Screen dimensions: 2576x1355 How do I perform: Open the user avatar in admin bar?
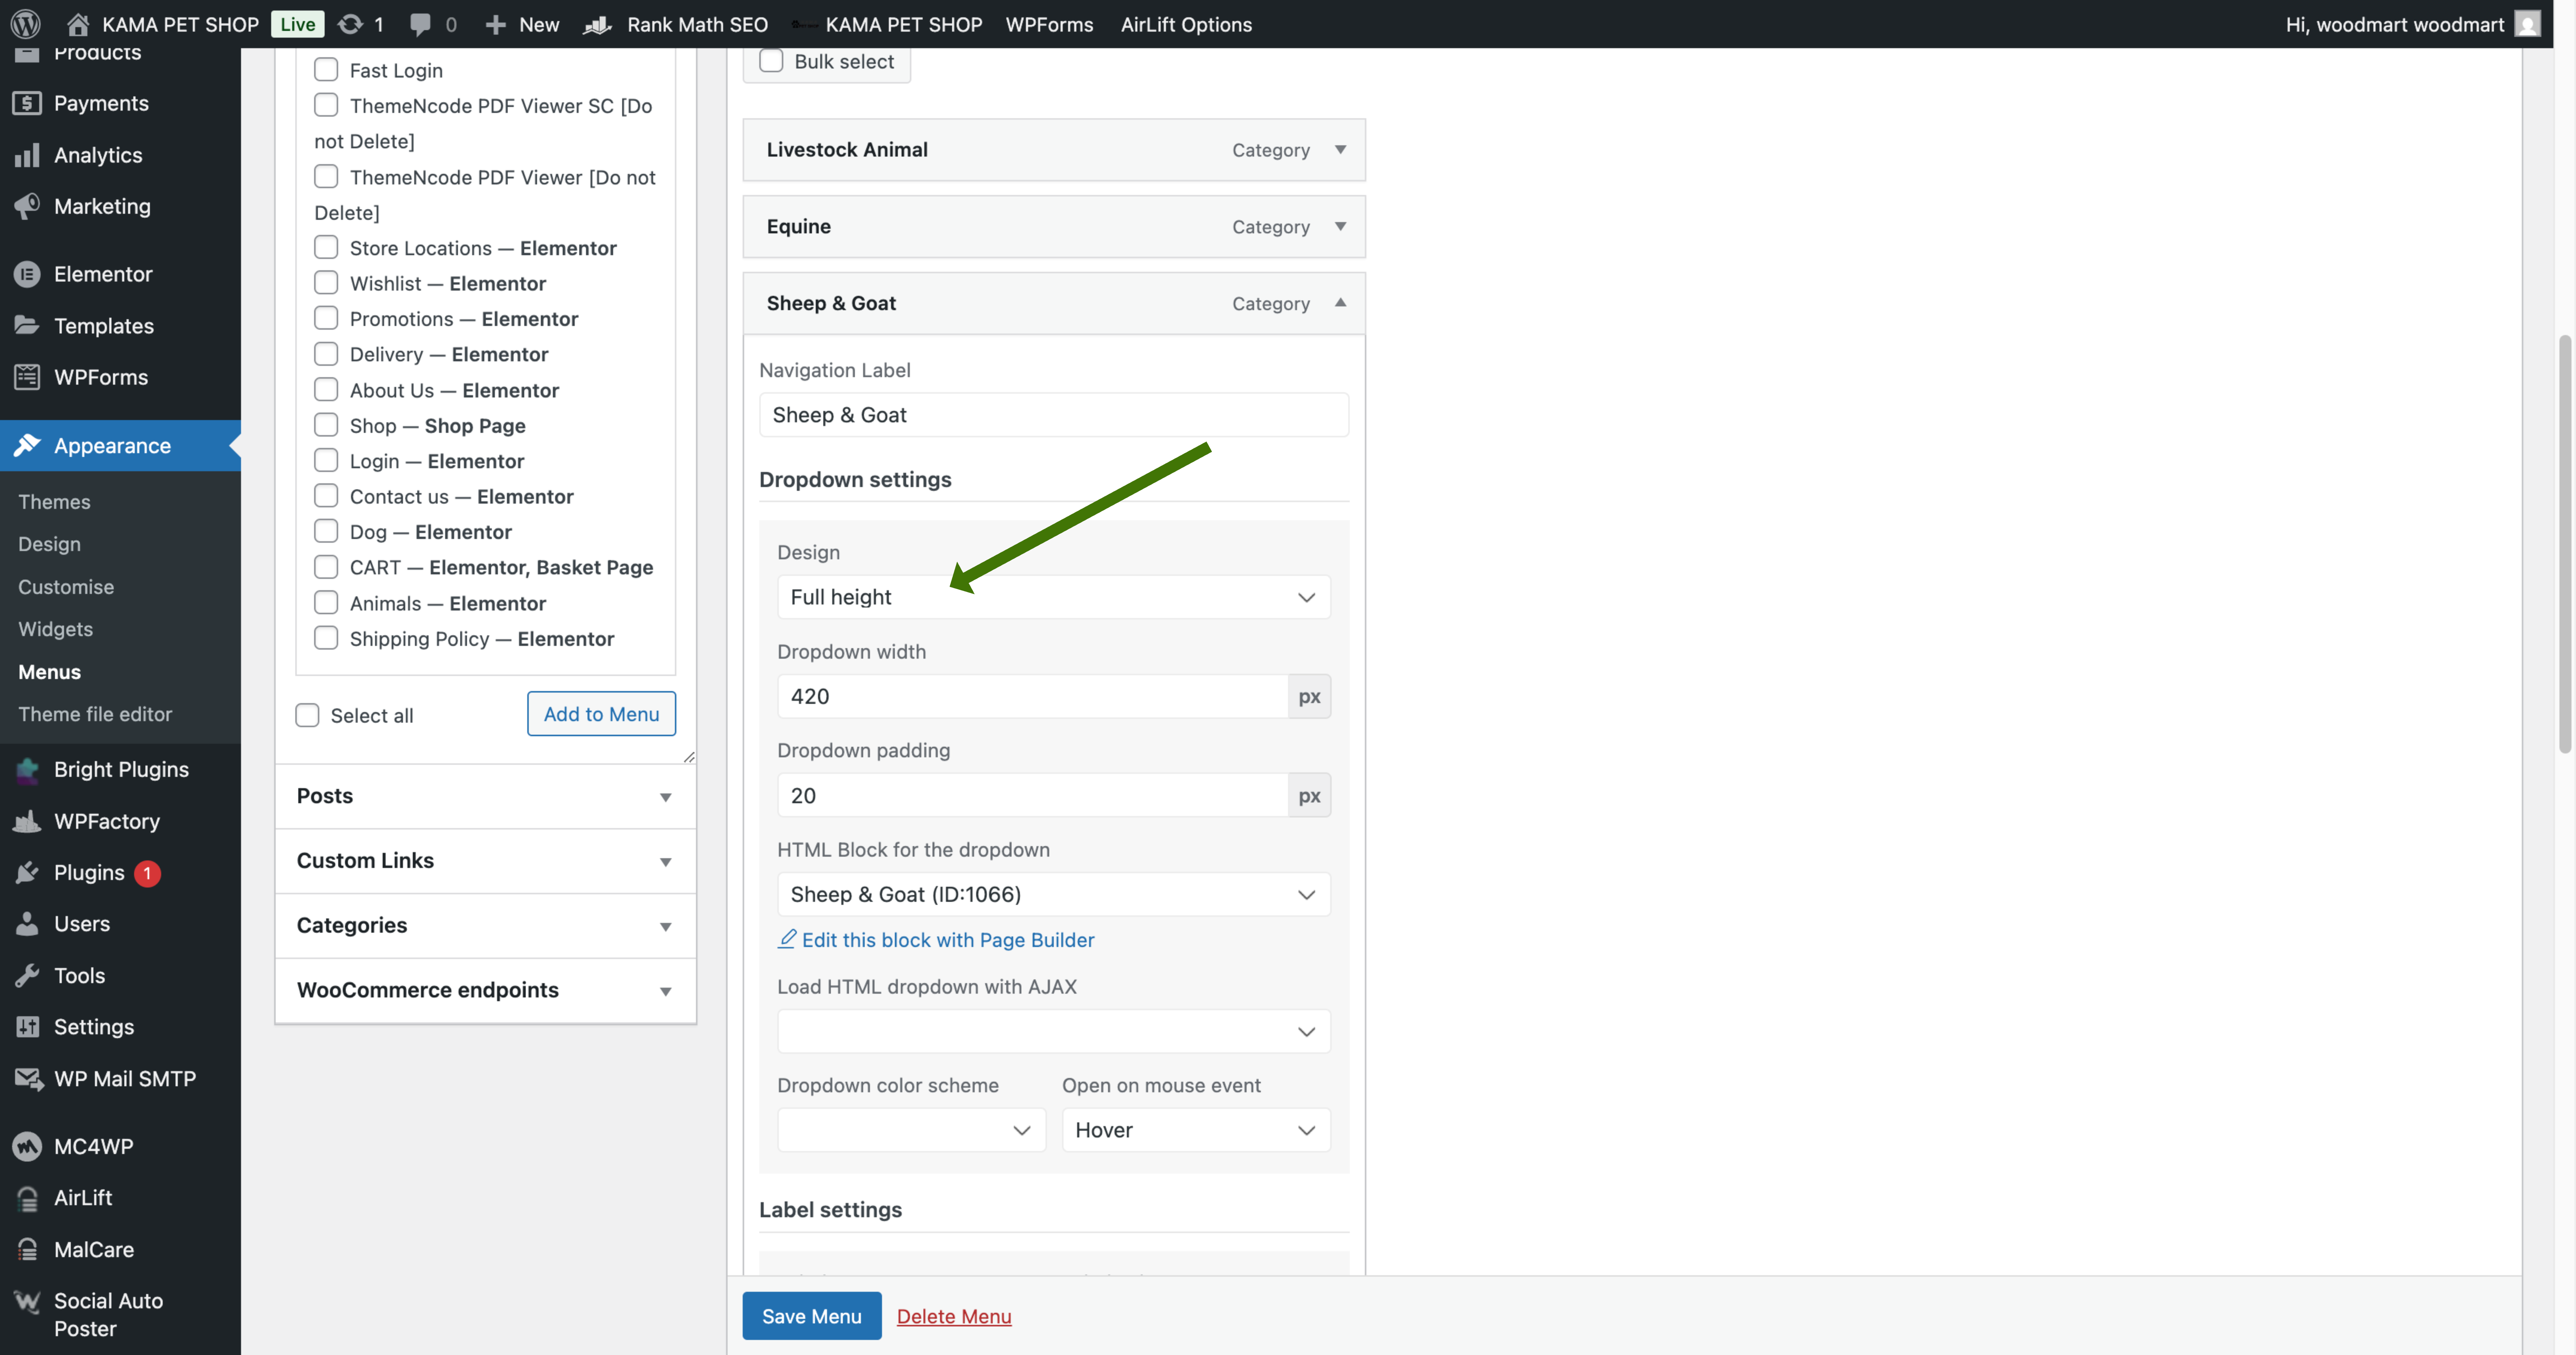click(2527, 24)
